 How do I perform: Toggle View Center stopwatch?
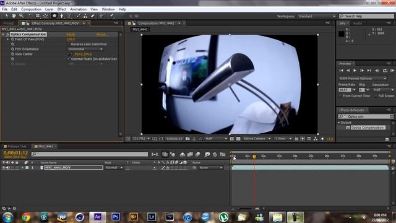click(x=12, y=54)
